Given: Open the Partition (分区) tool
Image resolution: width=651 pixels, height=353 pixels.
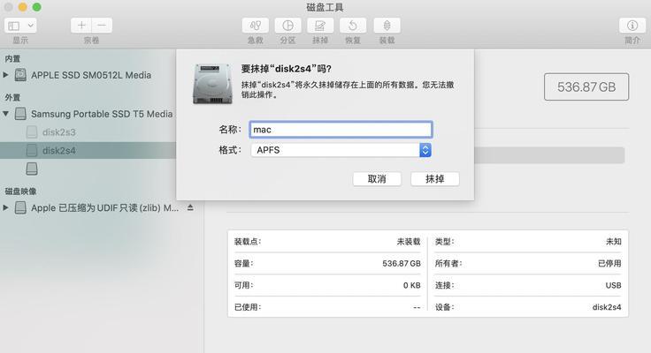Looking at the screenshot, I should 287,26.
